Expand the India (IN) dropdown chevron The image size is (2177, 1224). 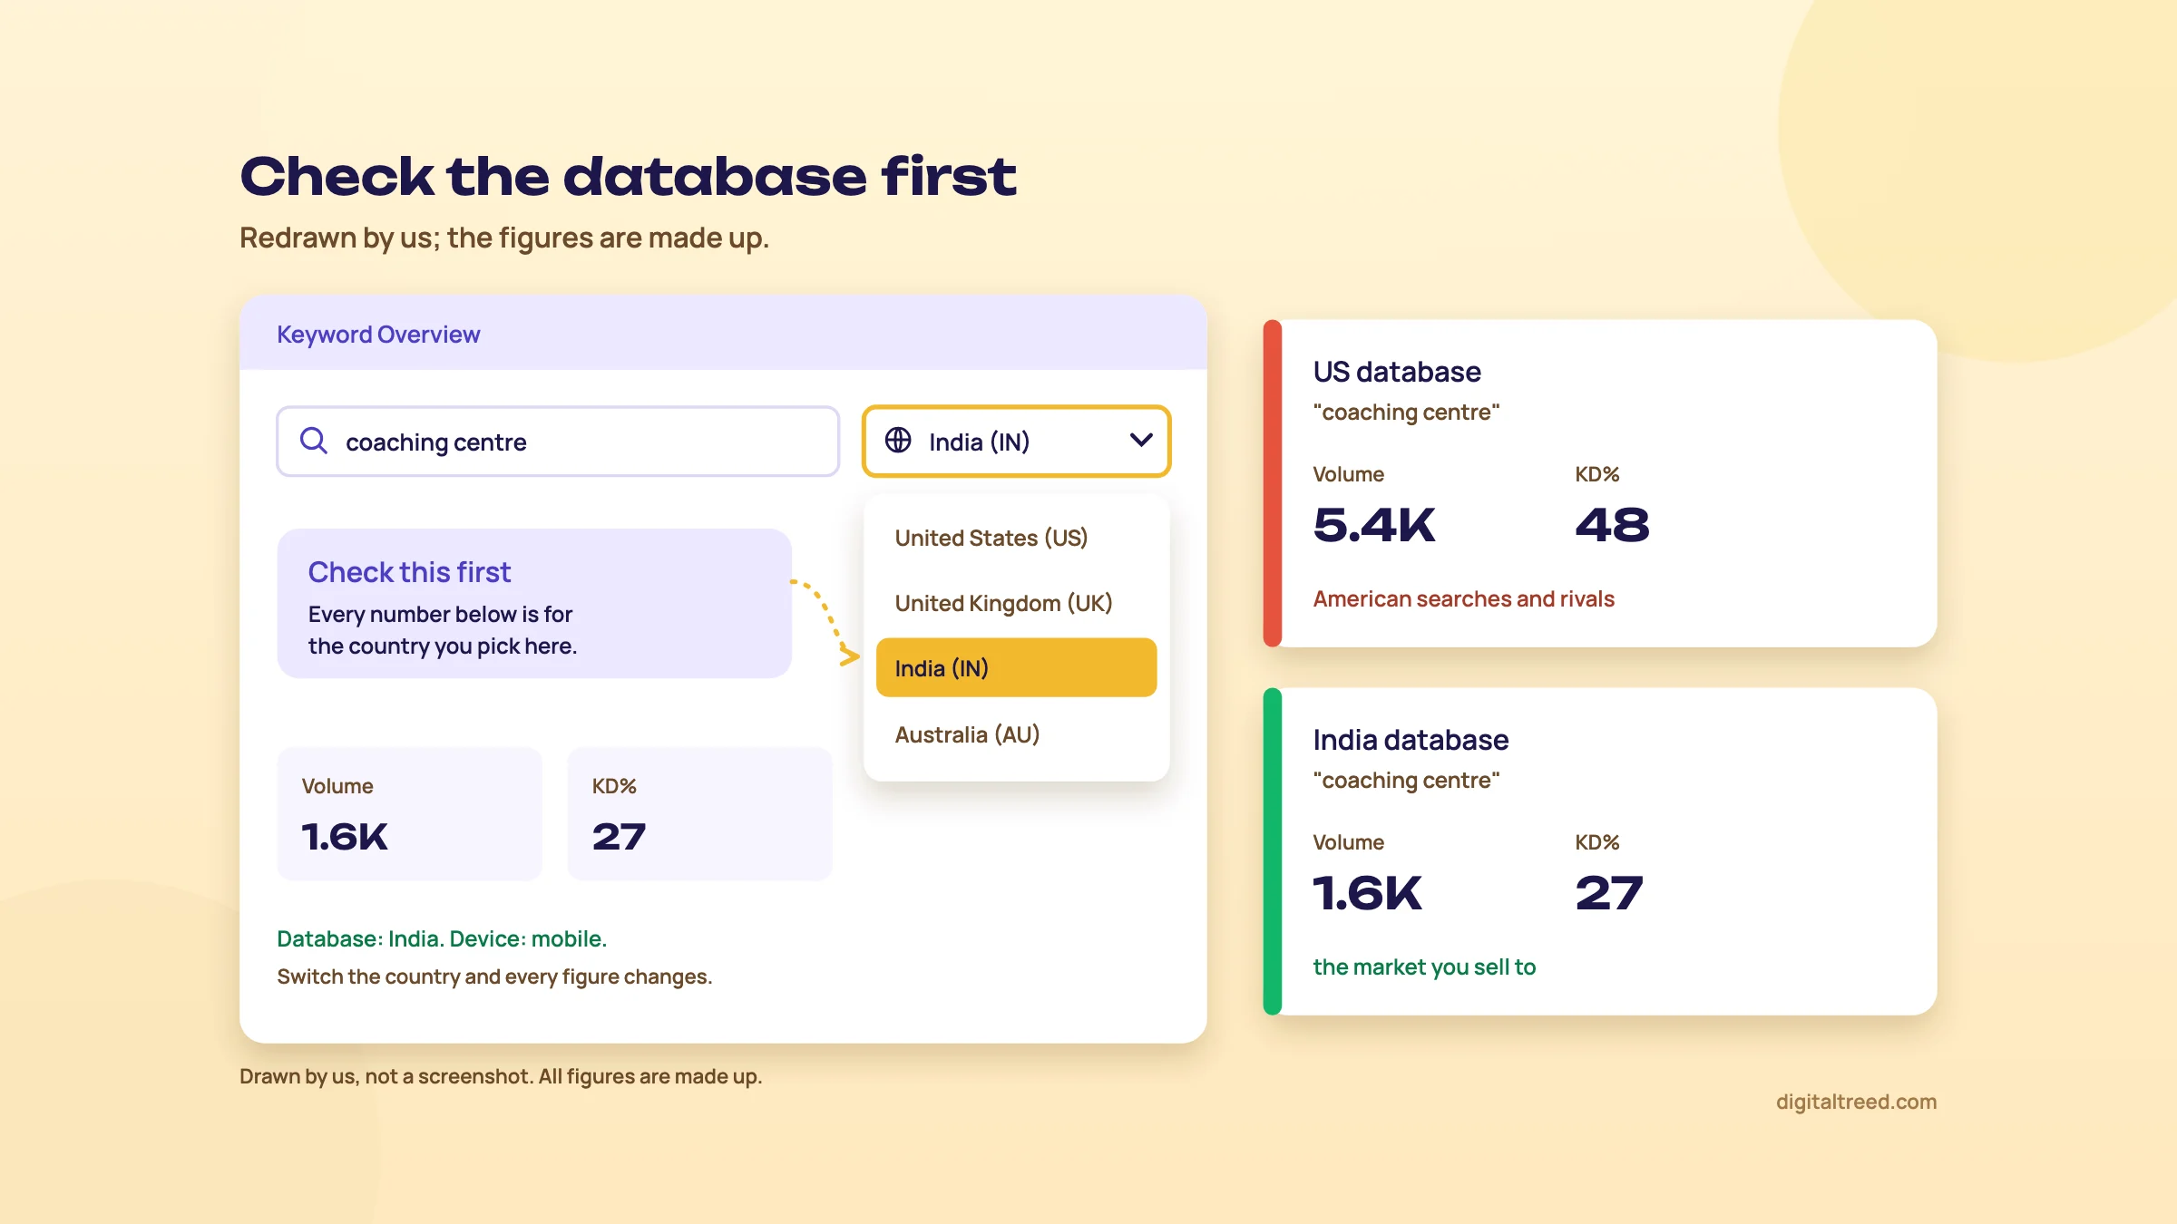(x=1141, y=441)
